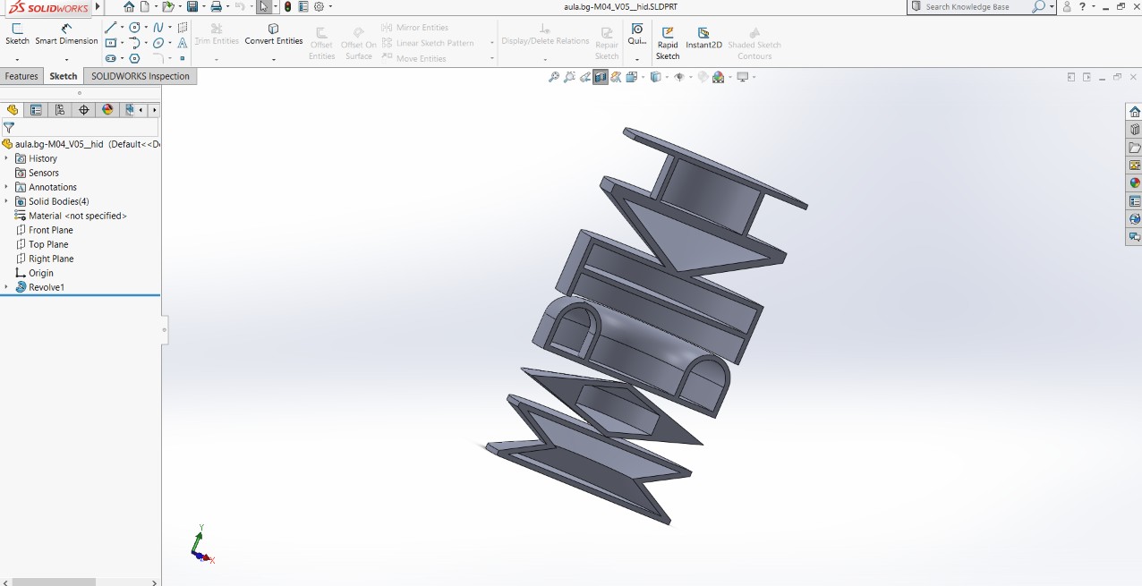Expand the Solid Bodies(4) folder
1142x586 pixels.
pyautogui.click(x=6, y=201)
